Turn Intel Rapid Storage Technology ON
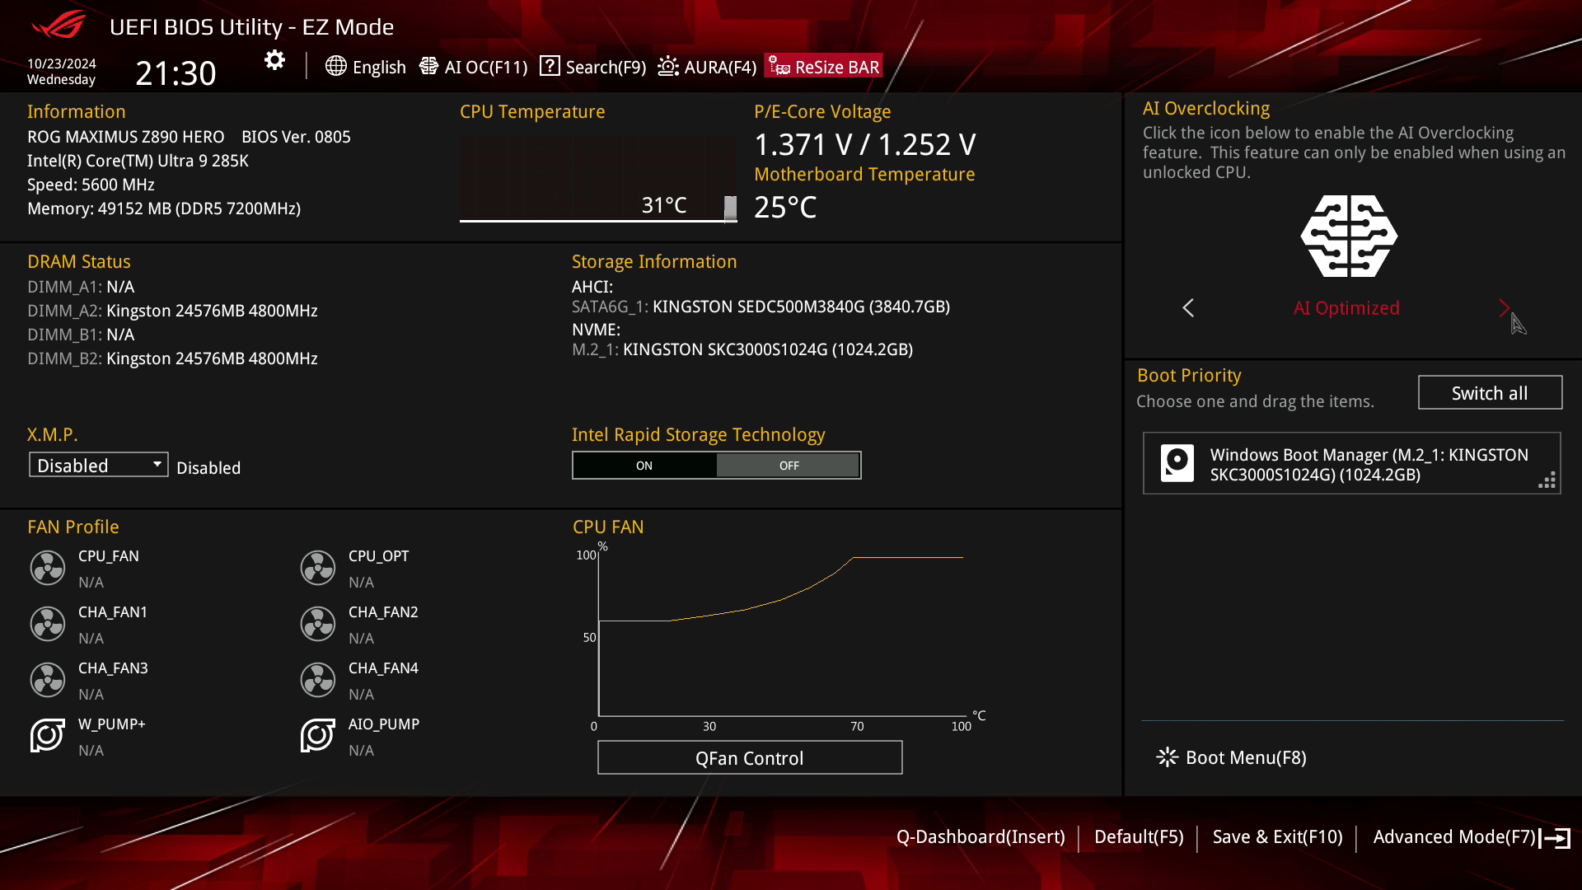Image resolution: width=1582 pixels, height=890 pixels. coord(644,465)
